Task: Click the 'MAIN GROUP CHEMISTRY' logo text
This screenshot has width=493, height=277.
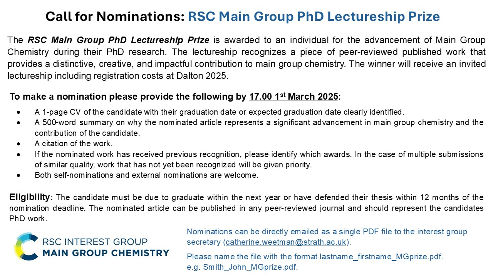Action: (106, 253)
